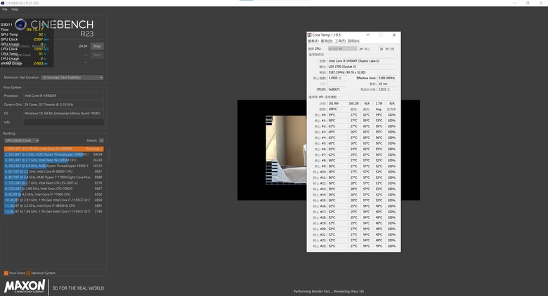The height and width of the screenshot is (296, 548).
Task: Click the Core #15 temperature reading
Action: pos(337,201)
